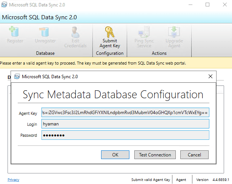Click the OK button

click(115, 155)
